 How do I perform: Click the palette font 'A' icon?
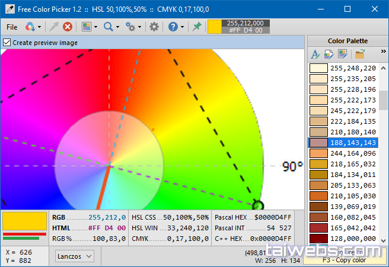pos(315,54)
